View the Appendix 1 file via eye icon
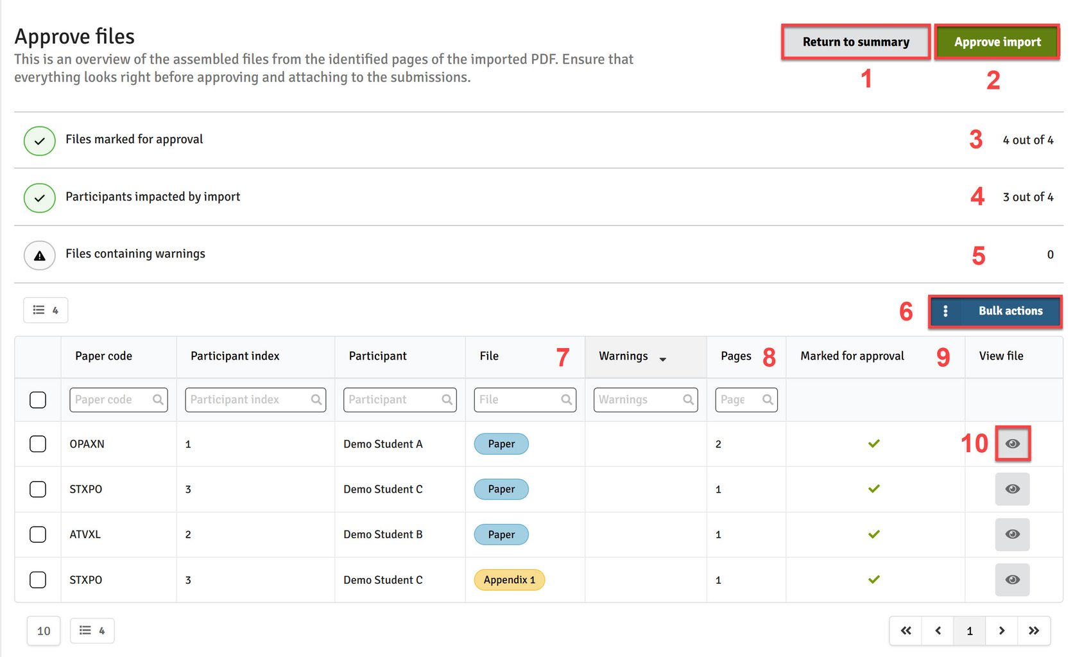The width and height of the screenshot is (1075, 657). (x=1012, y=580)
